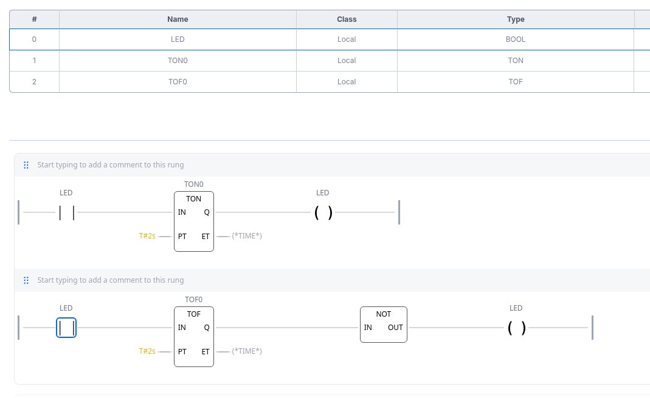Select the TON function block

tap(193, 221)
